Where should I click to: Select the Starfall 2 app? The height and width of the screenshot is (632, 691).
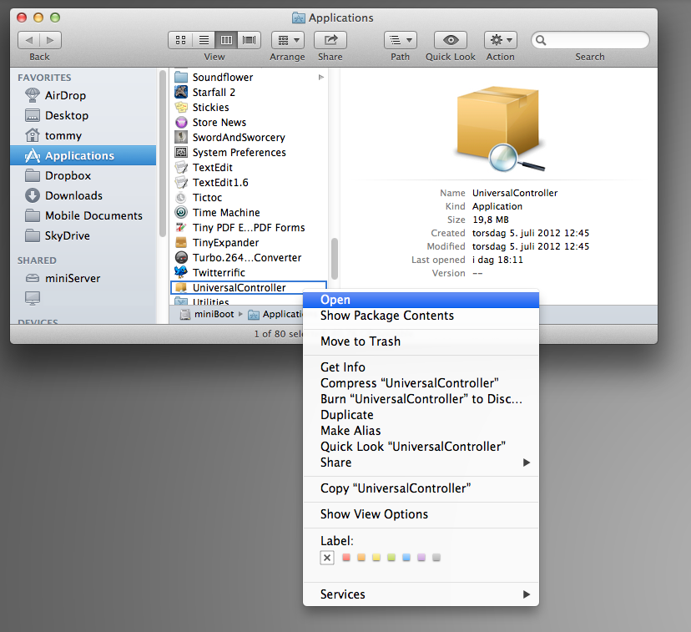tap(250, 92)
